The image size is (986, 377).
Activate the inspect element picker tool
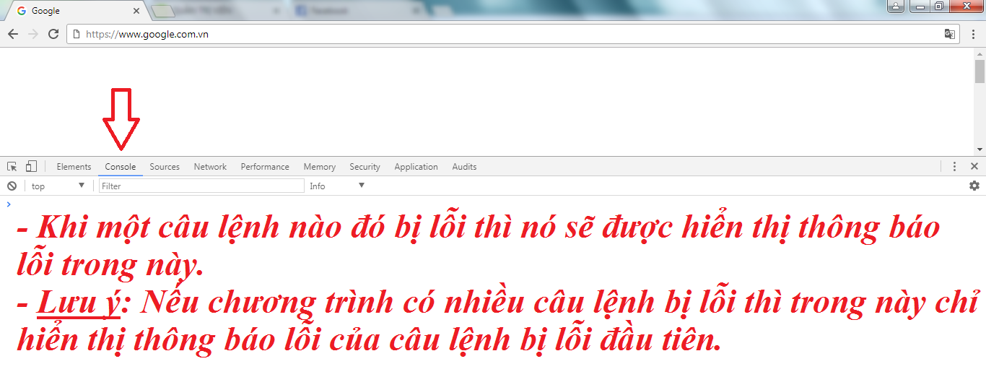coord(12,167)
